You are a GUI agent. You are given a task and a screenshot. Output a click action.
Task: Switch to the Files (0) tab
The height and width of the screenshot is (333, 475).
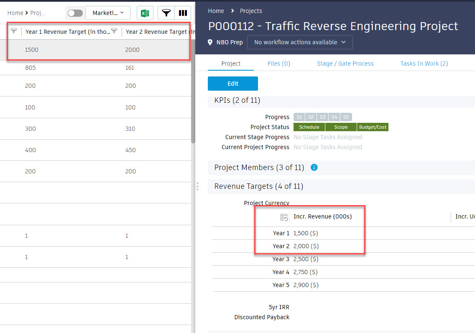coord(278,64)
